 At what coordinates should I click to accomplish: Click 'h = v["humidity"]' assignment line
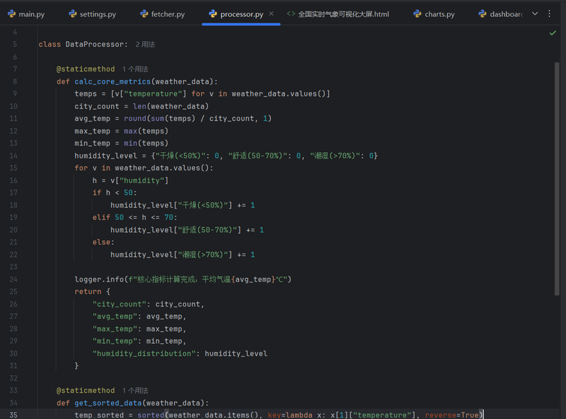point(130,180)
